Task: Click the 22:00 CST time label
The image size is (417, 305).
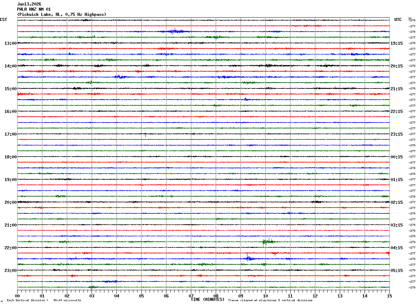Action: [11, 248]
